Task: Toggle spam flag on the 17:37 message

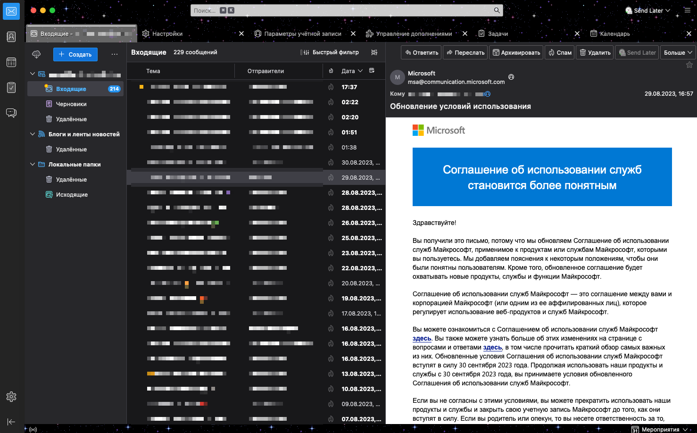Action: 331,87
